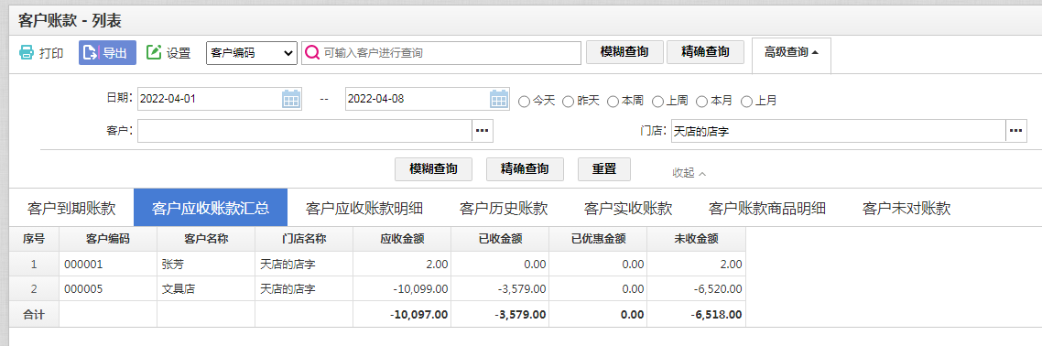Open the 客户编码 dropdown selector
Viewport: 1042px width, 346px height.
(252, 53)
